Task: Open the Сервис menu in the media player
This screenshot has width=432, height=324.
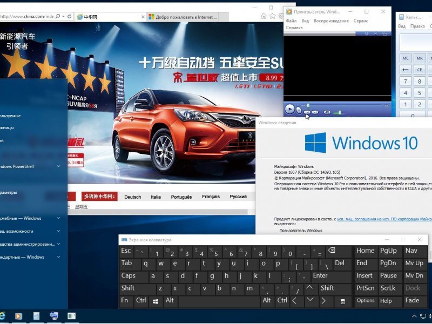Action: pos(361,21)
